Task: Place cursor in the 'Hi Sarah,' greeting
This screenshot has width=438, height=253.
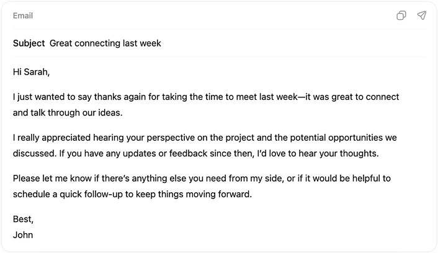Action: pos(31,72)
